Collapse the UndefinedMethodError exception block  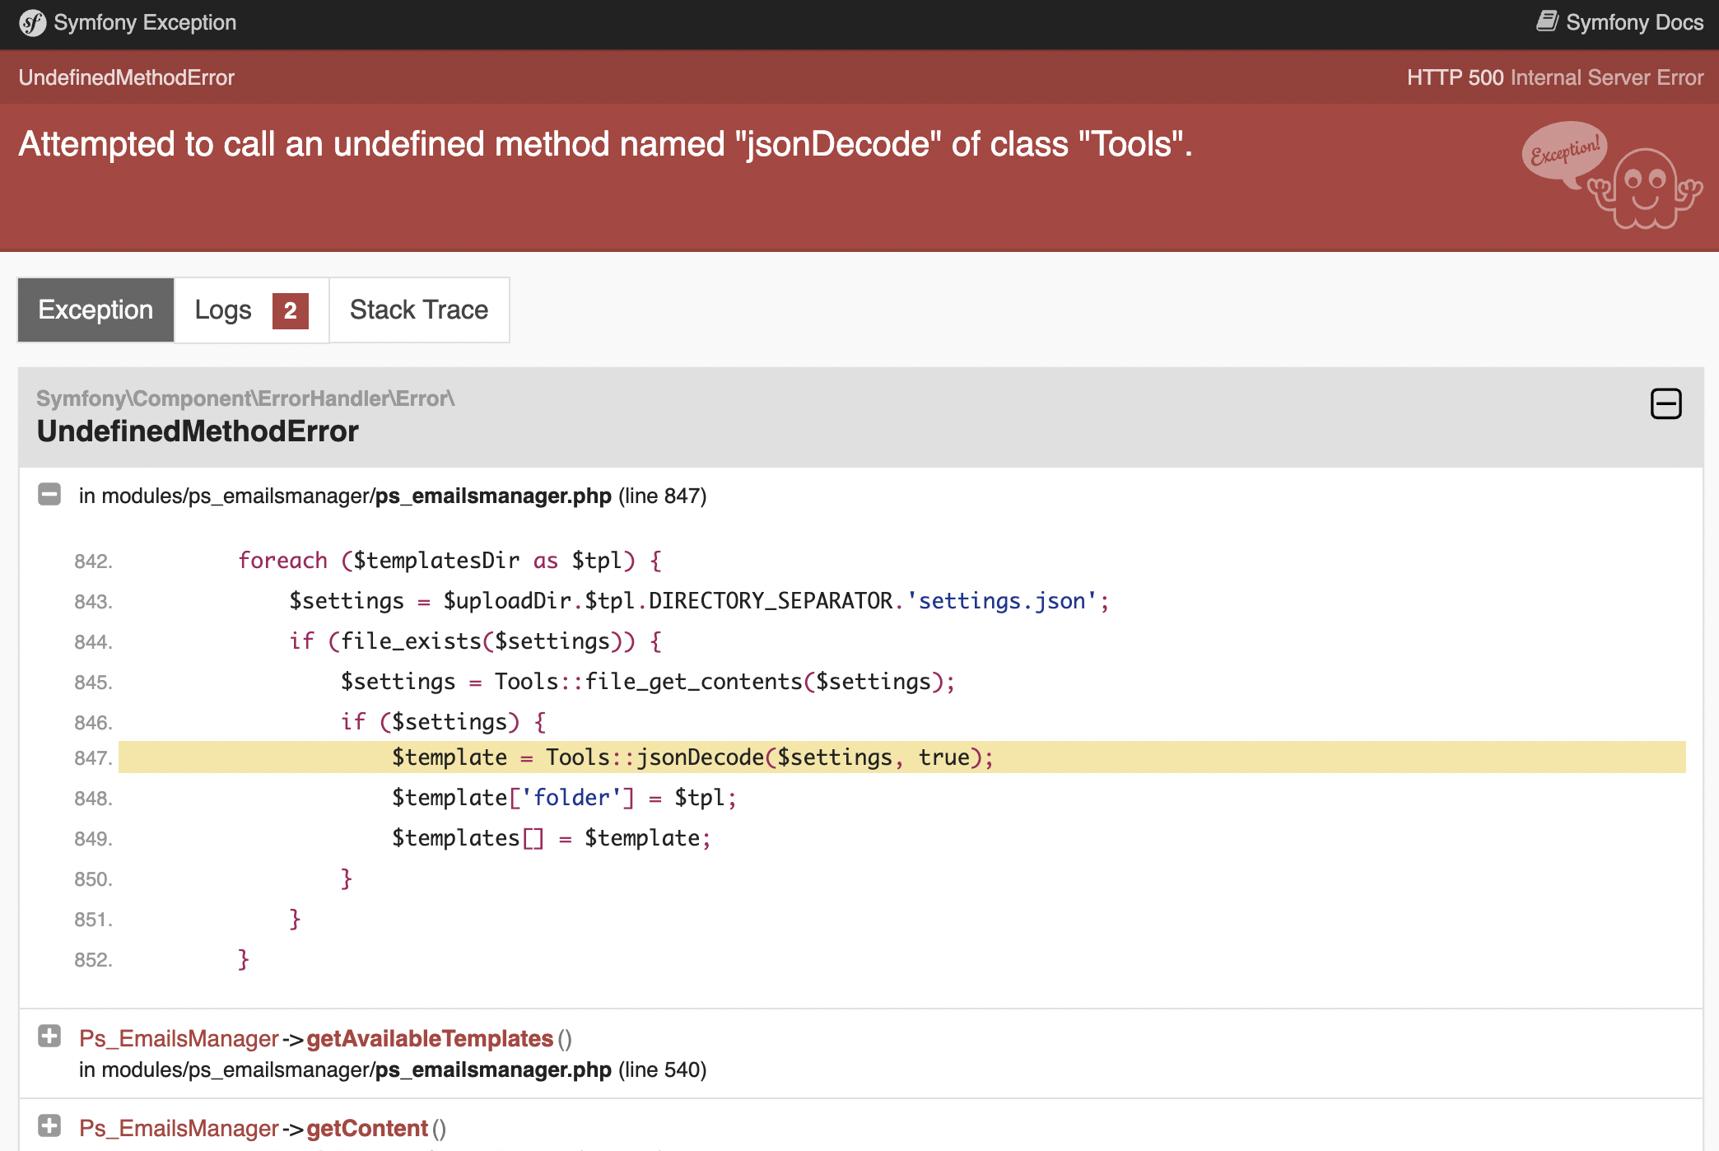click(x=1665, y=404)
